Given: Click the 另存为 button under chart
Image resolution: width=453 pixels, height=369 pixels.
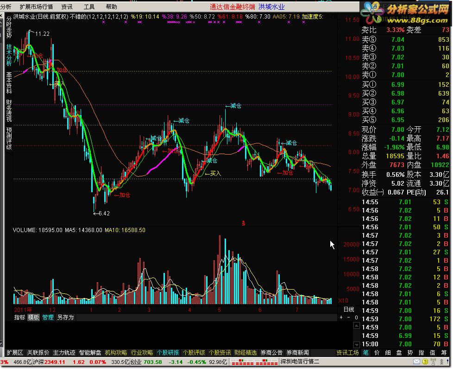Looking at the screenshot, I should coord(66,317).
